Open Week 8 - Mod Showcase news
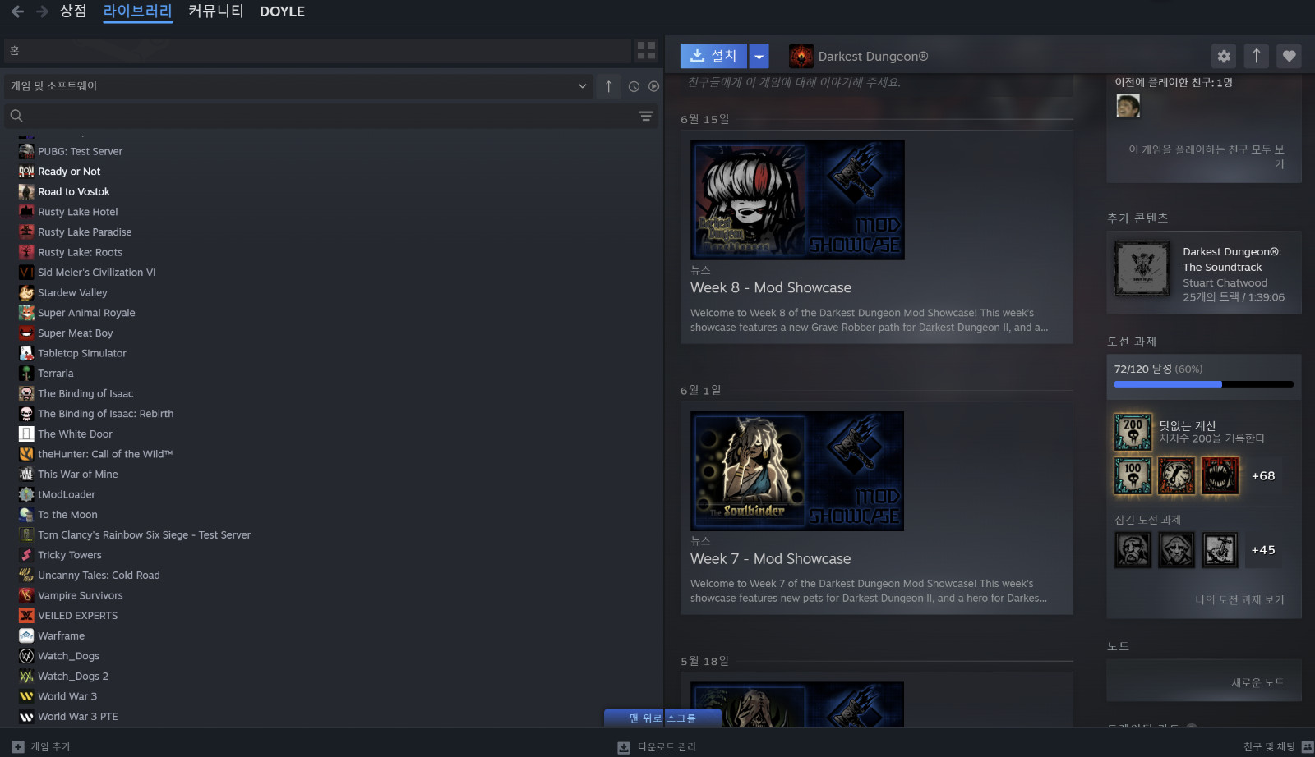1315x757 pixels. (771, 287)
